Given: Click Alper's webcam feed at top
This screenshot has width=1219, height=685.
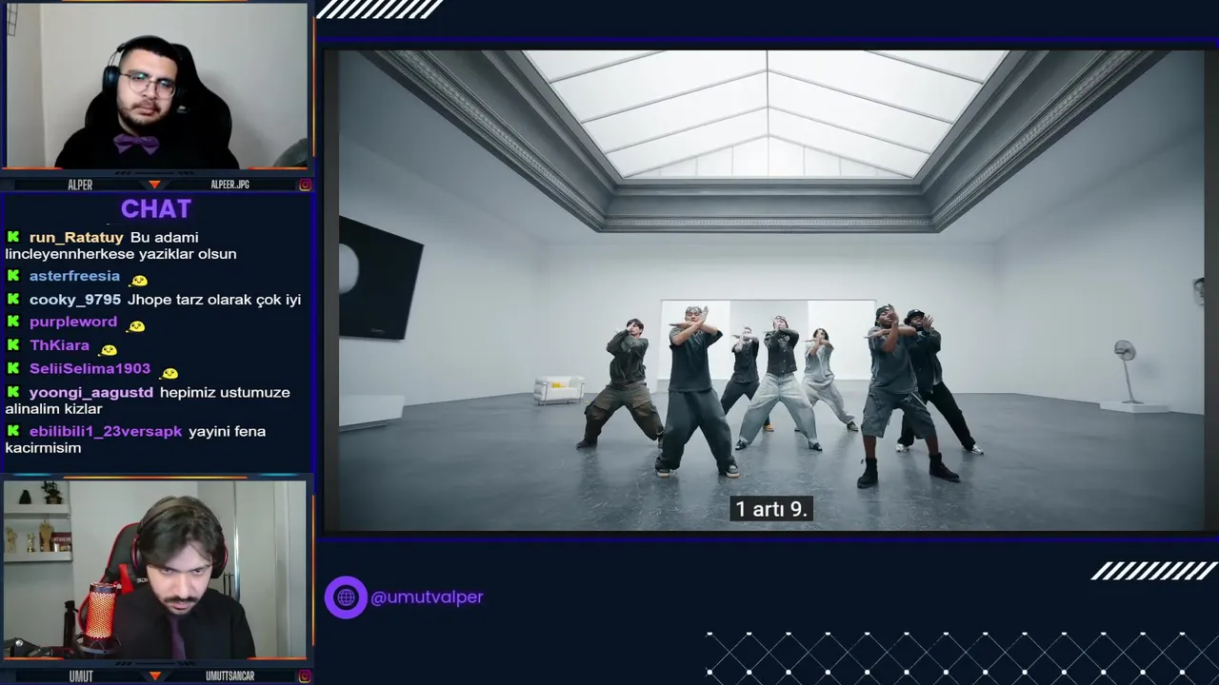Looking at the screenshot, I should pyautogui.click(x=156, y=87).
